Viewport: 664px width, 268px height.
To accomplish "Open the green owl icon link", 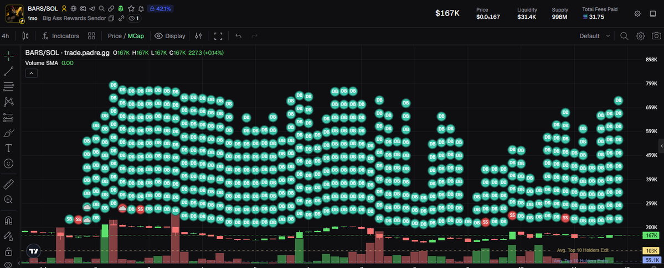I will pos(121,8).
